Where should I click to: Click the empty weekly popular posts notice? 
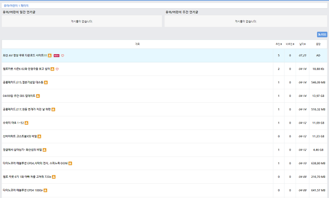[x=246, y=21]
